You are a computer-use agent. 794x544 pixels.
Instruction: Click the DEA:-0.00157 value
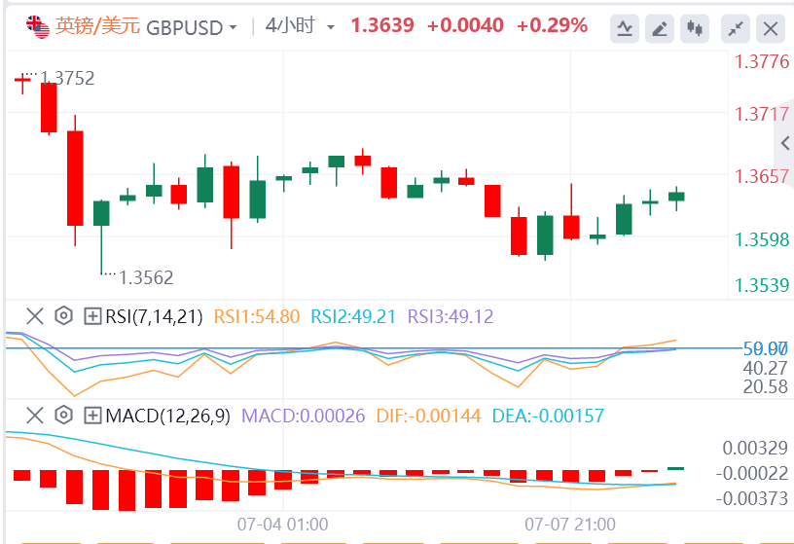[548, 416]
